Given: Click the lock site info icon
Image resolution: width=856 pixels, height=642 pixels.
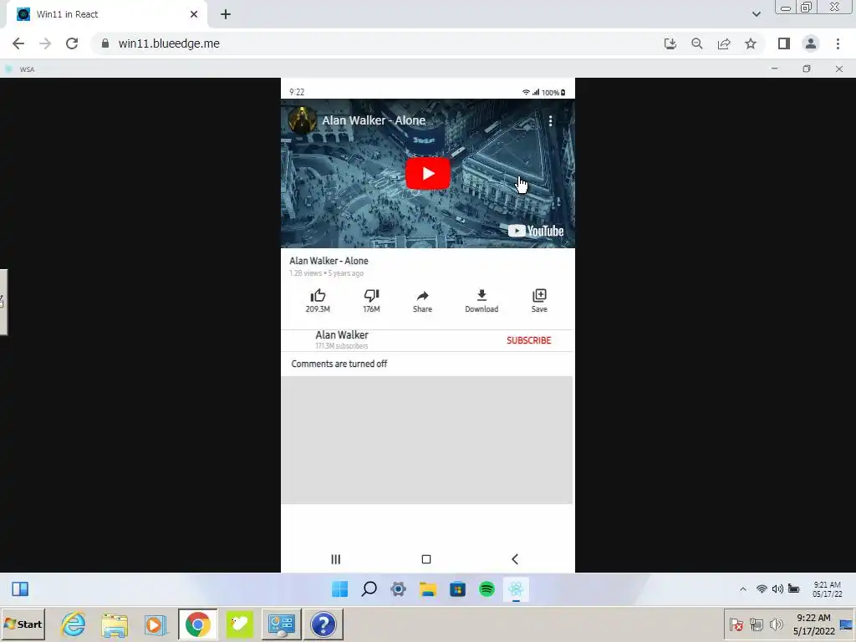Looking at the screenshot, I should (105, 43).
